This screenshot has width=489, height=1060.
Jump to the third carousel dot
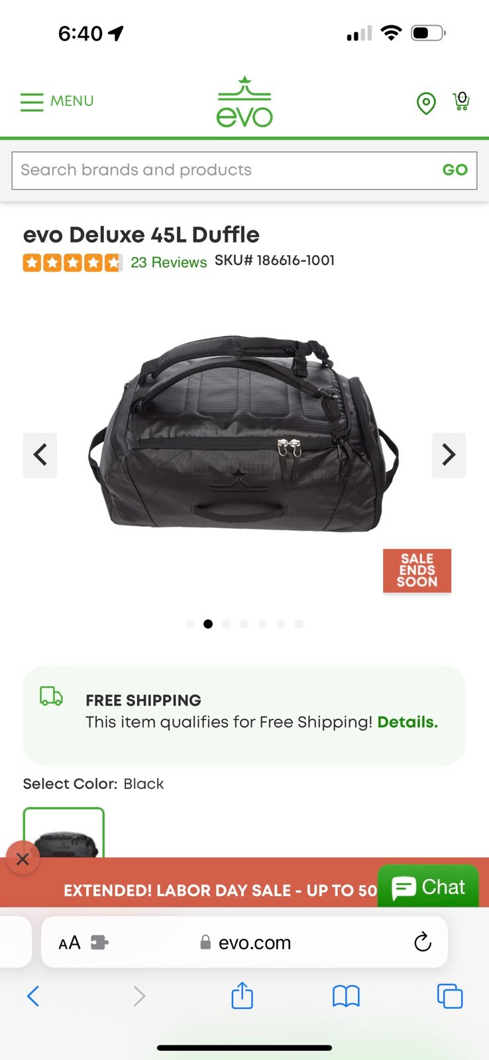click(x=227, y=624)
